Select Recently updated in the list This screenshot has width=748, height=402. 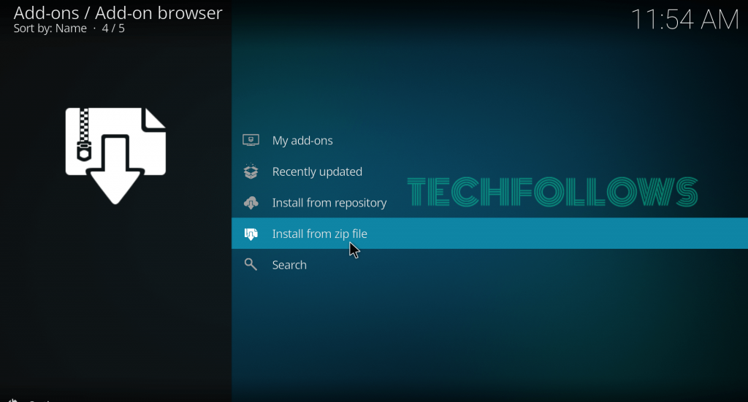coord(489,171)
